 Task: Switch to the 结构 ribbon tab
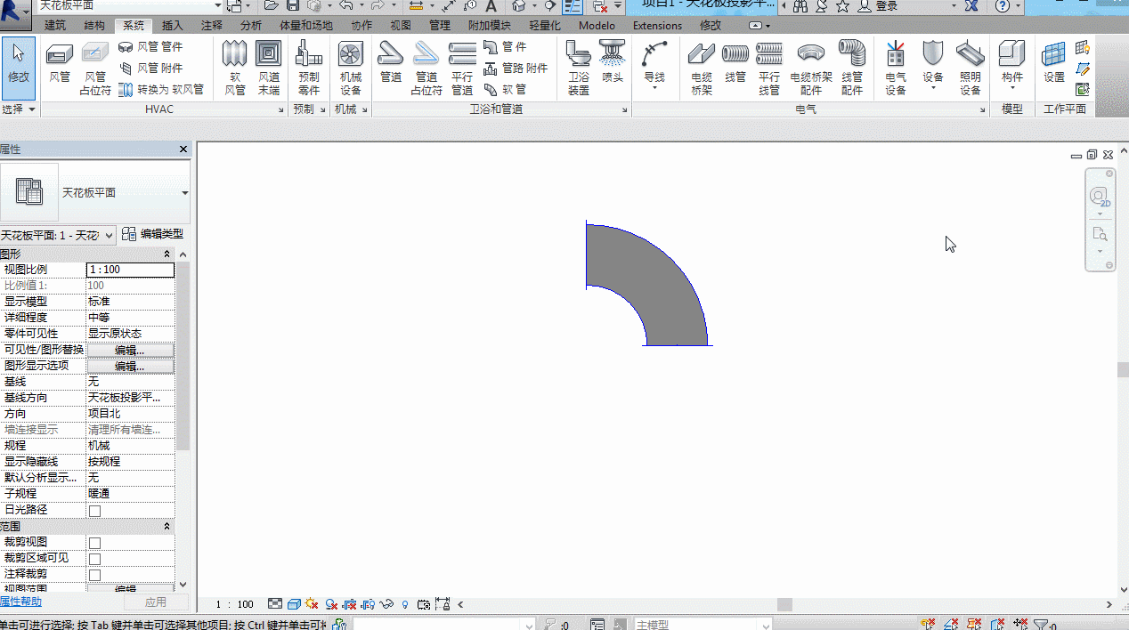[x=94, y=26]
